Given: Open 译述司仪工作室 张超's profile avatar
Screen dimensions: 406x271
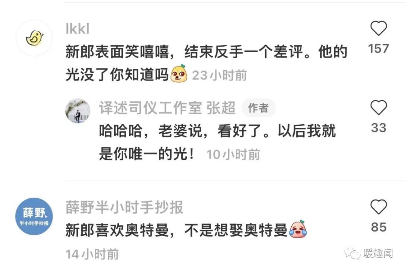Looking at the screenshot, I should pos(78,111).
